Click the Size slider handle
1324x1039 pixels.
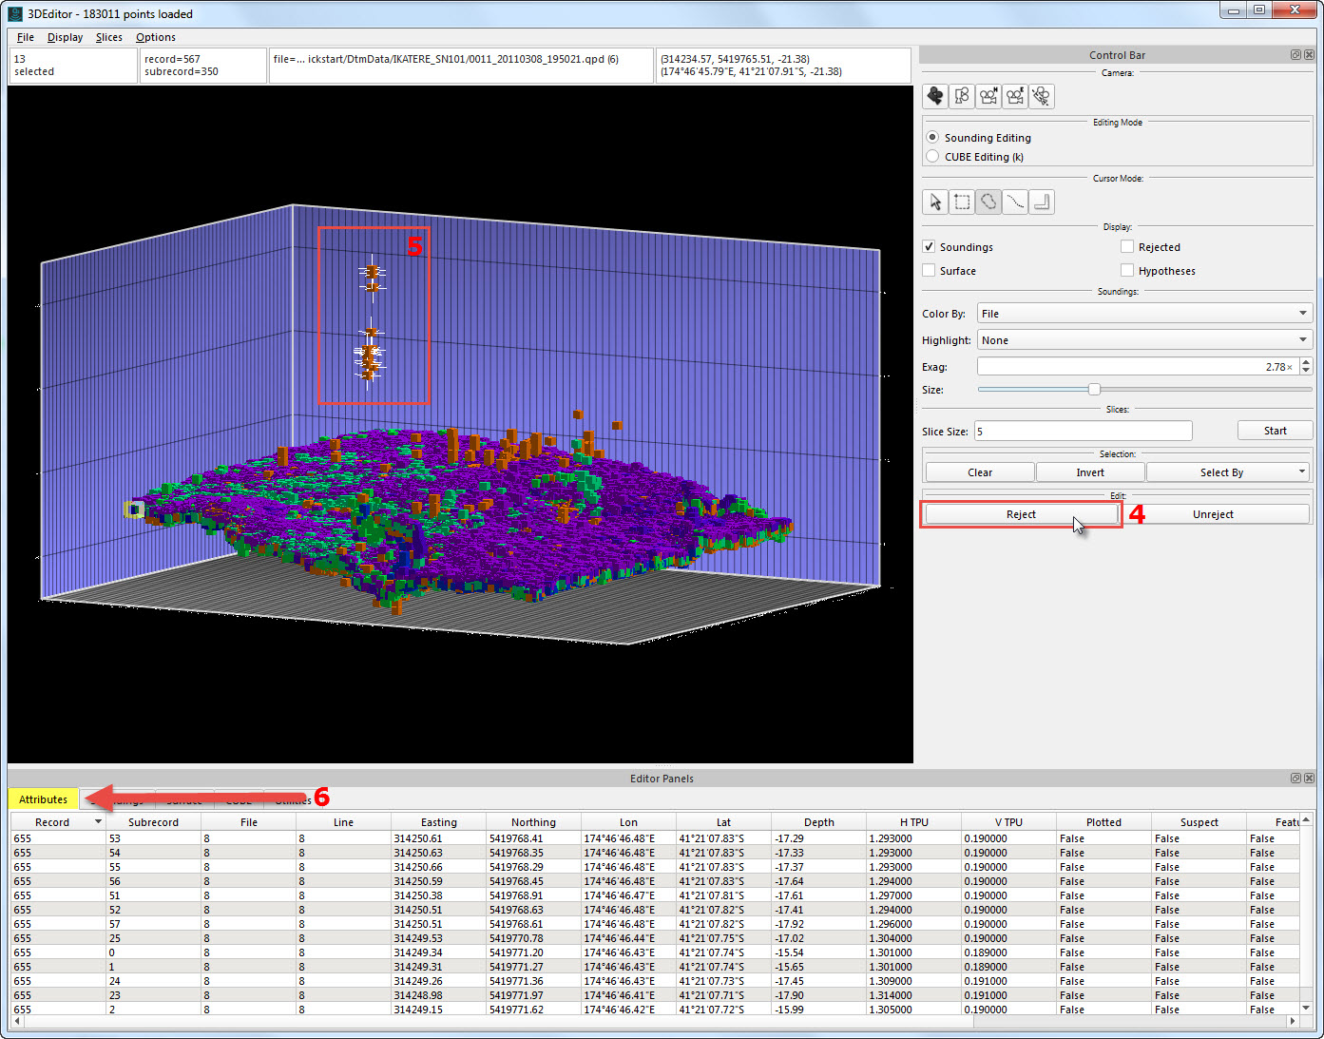[1094, 390]
